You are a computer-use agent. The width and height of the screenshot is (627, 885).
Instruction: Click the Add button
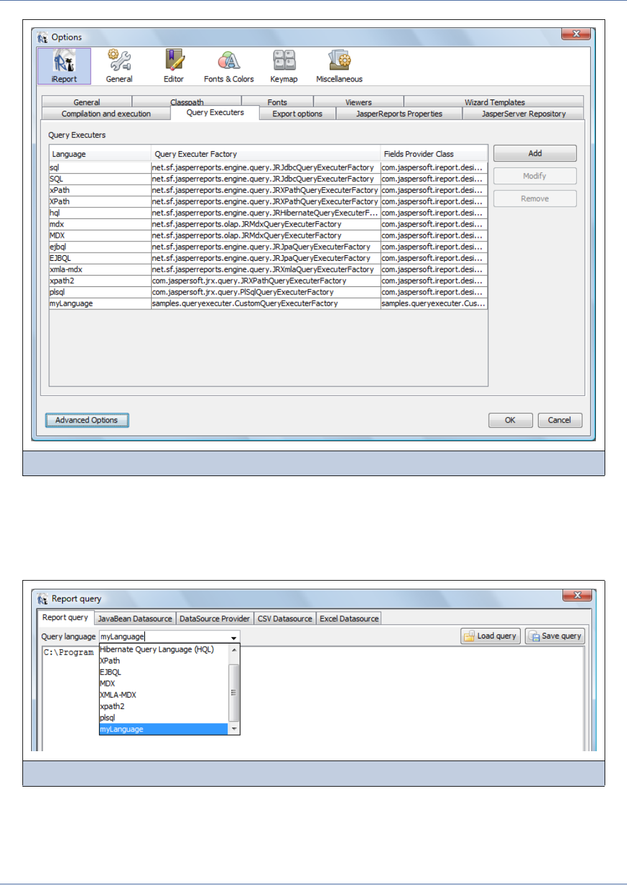click(535, 153)
